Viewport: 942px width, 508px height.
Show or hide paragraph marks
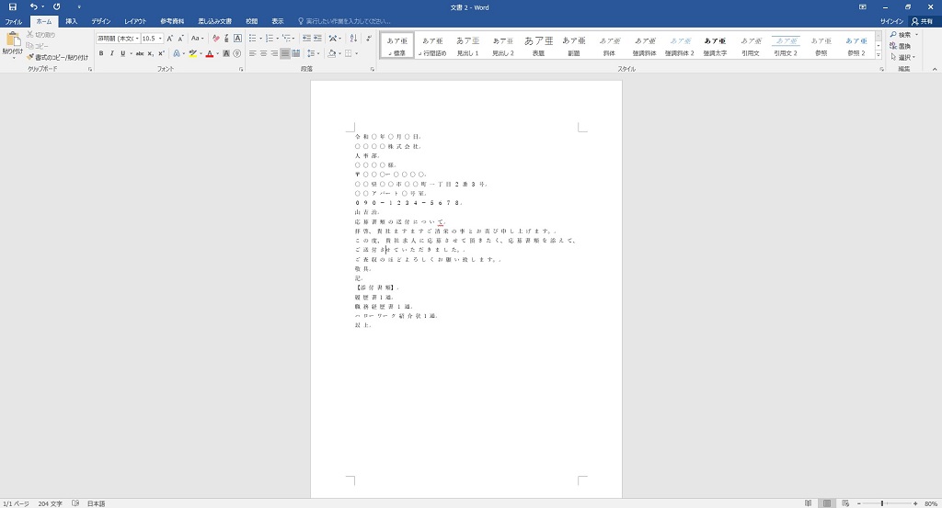[x=368, y=39]
